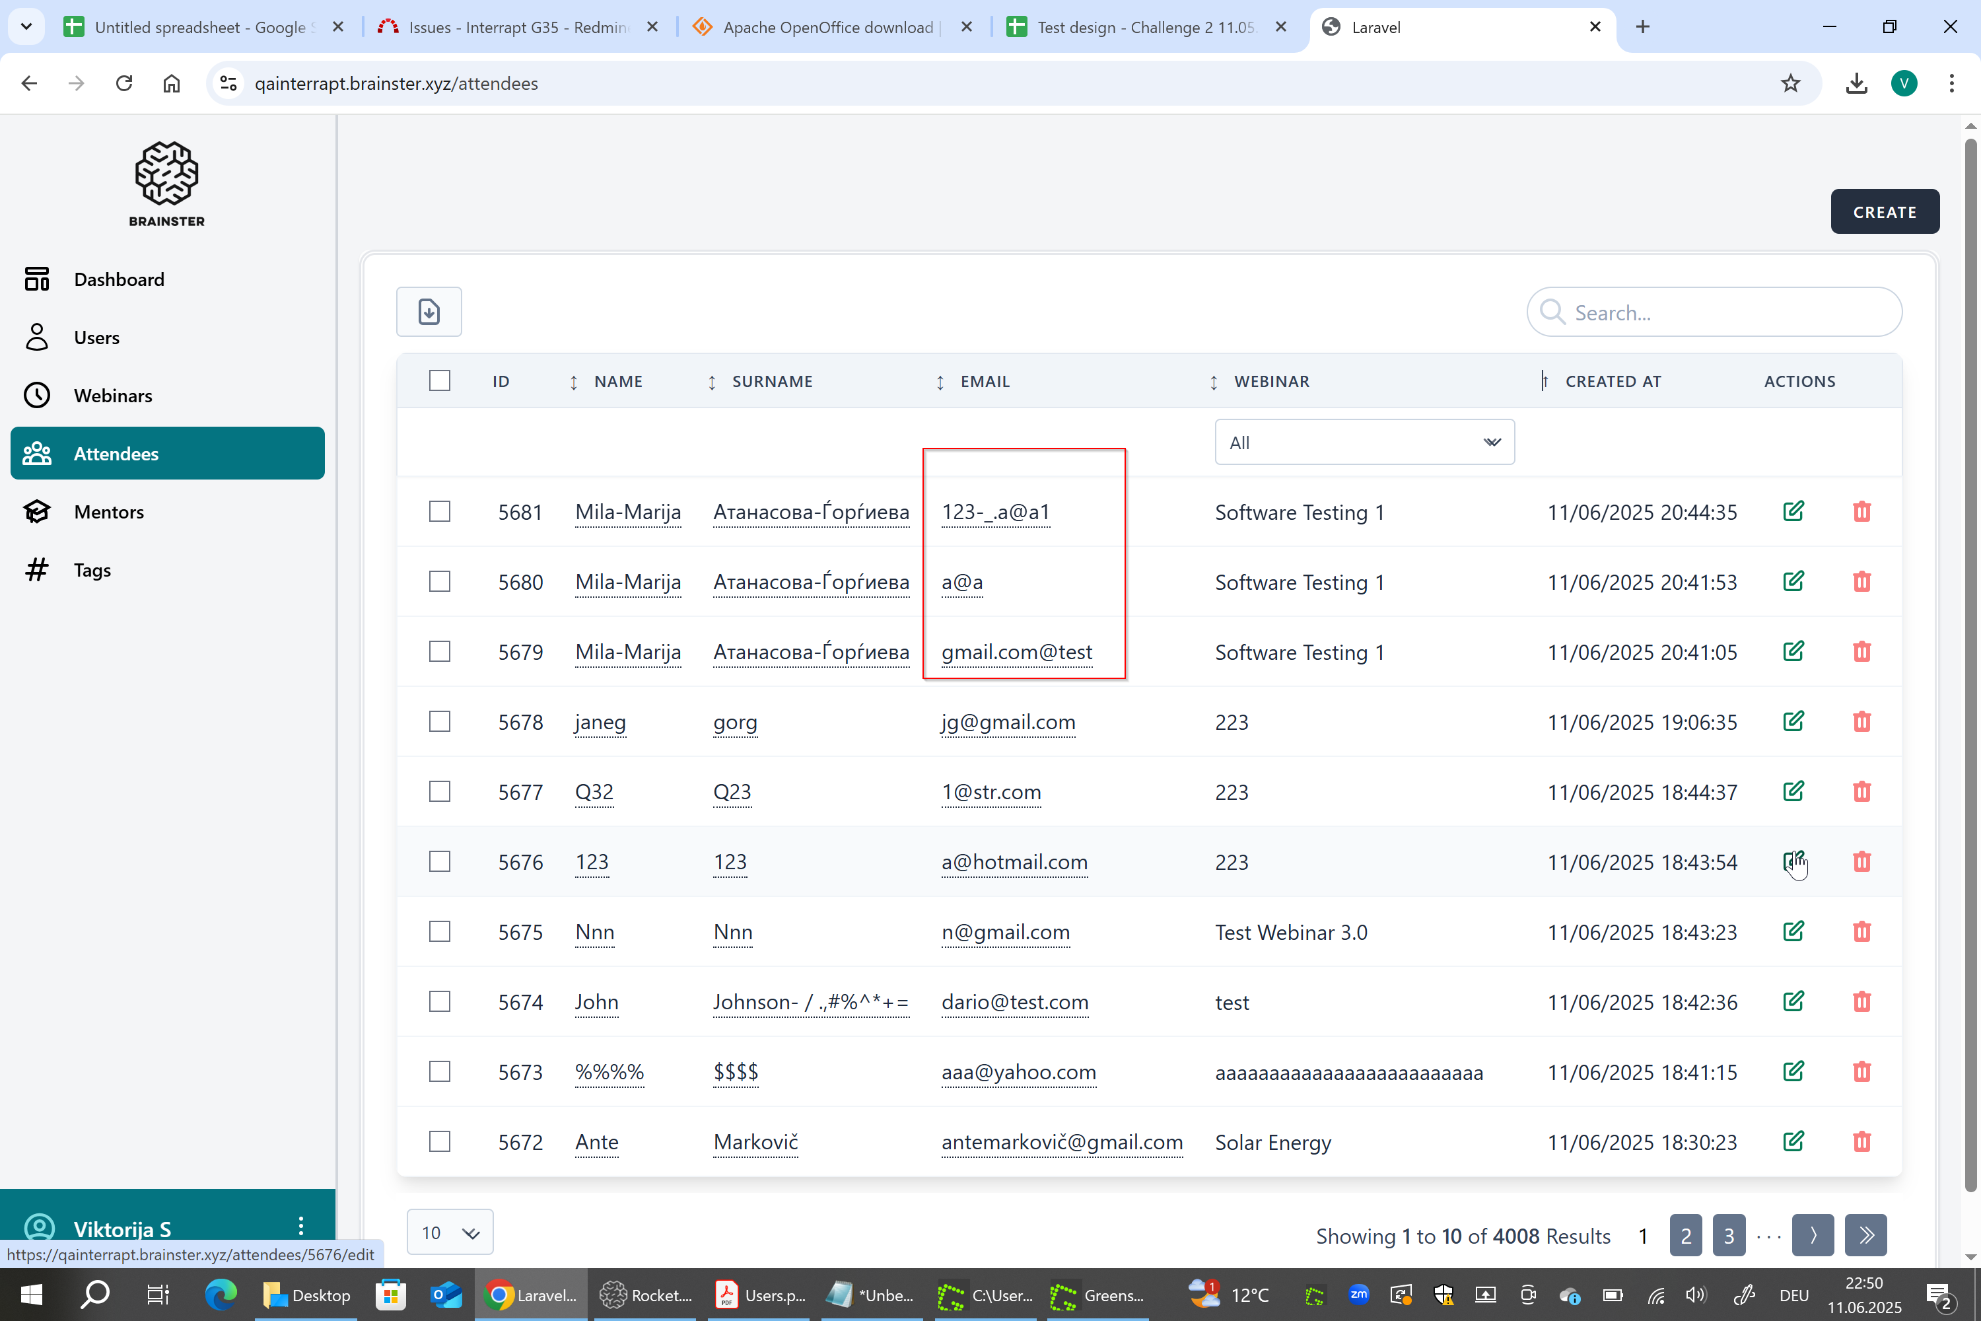The height and width of the screenshot is (1321, 1981).
Task: Click the export download icon above the table
Action: click(429, 312)
